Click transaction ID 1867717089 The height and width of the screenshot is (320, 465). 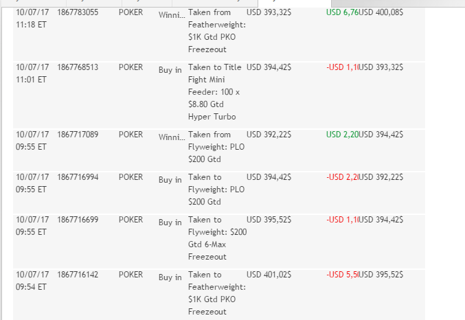(x=78, y=135)
